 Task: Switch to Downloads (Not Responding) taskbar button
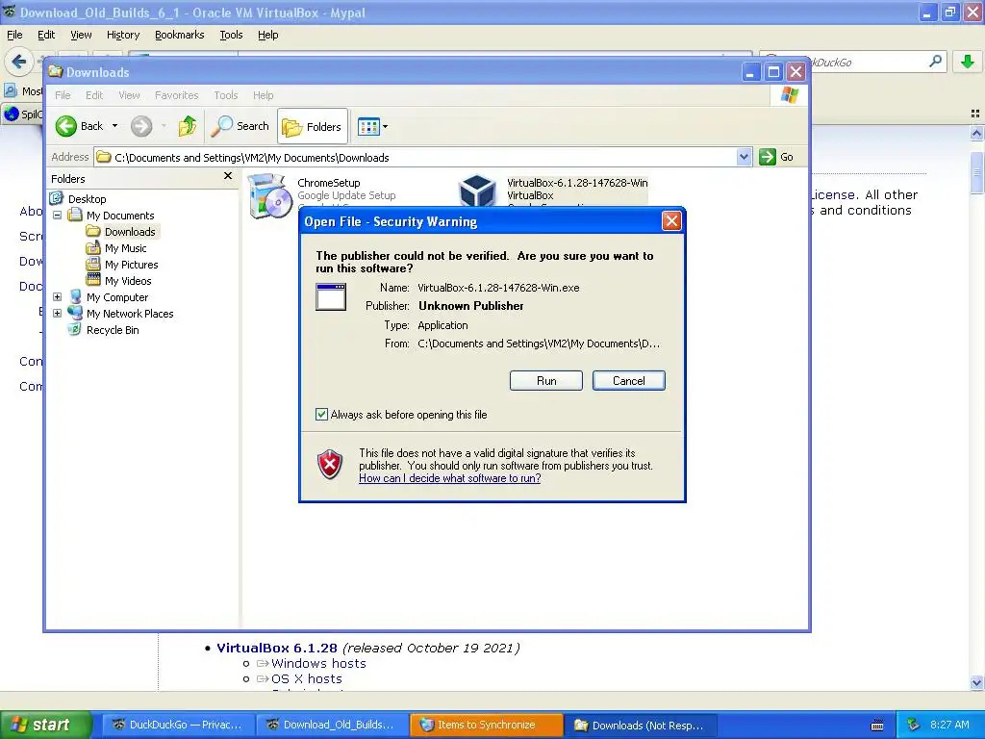pyautogui.click(x=640, y=726)
